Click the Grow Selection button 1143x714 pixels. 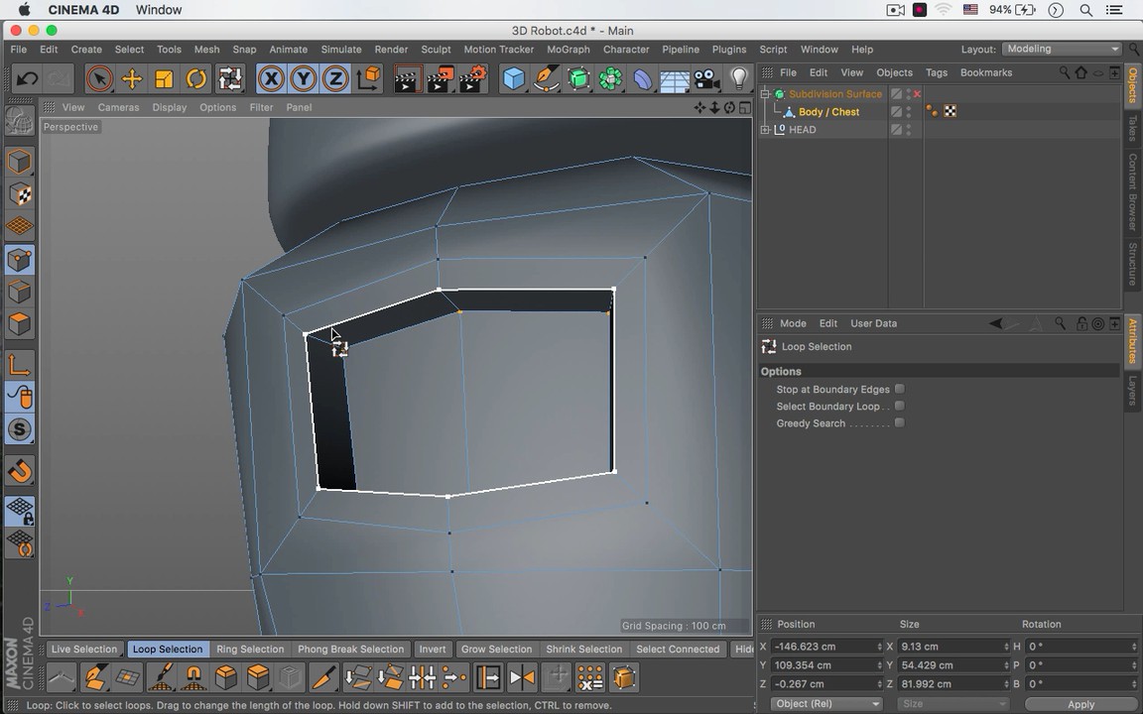(x=496, y=650)
